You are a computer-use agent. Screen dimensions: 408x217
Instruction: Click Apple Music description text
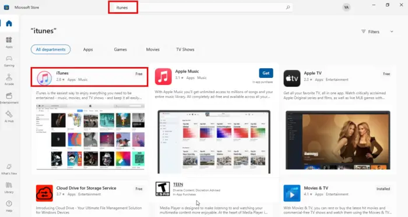click(214, 94)
